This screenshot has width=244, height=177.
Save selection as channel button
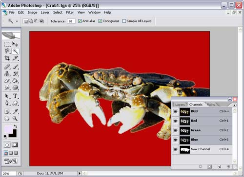(209, 166)
